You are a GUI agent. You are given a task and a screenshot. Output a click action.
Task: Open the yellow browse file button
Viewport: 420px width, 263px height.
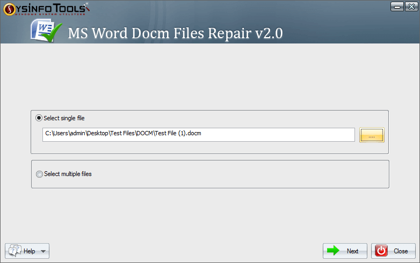372,135
